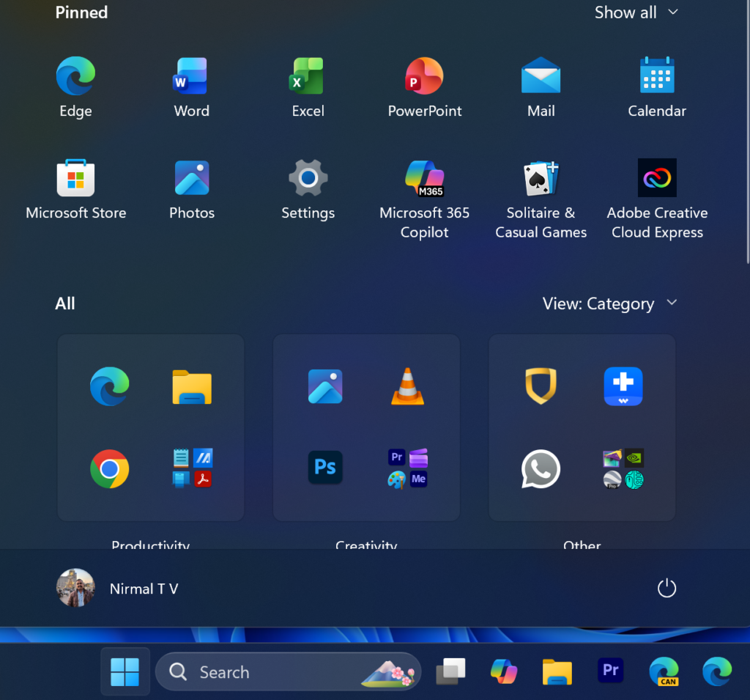Open WhatsApp in Other category

click(541, 468)
